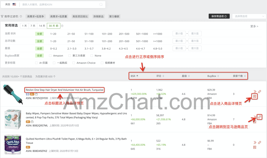Select the 1 天 time tab
This screenshot has height=158, width=267.
24,26
